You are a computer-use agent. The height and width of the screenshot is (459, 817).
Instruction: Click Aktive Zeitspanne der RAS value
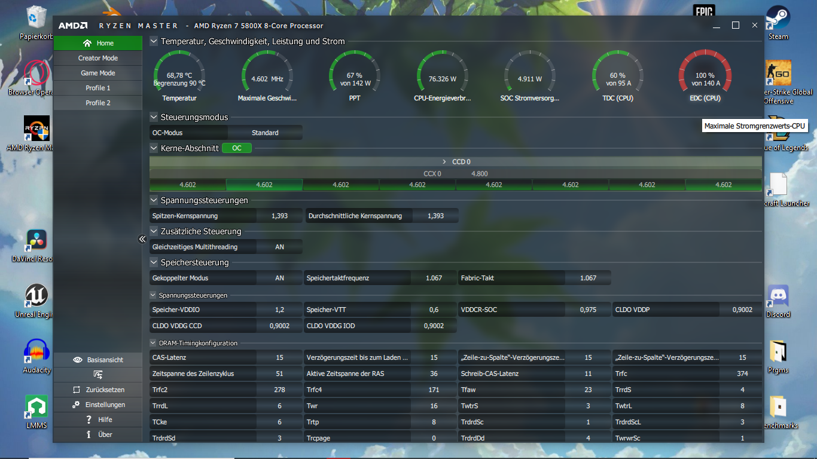(x=434, y=374)
